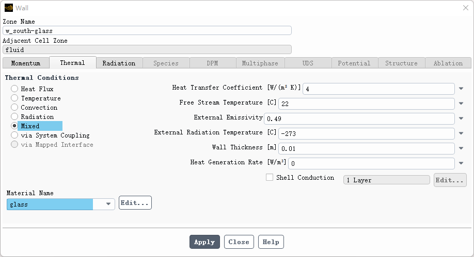Click the Zone Name input field

point(147,31)
